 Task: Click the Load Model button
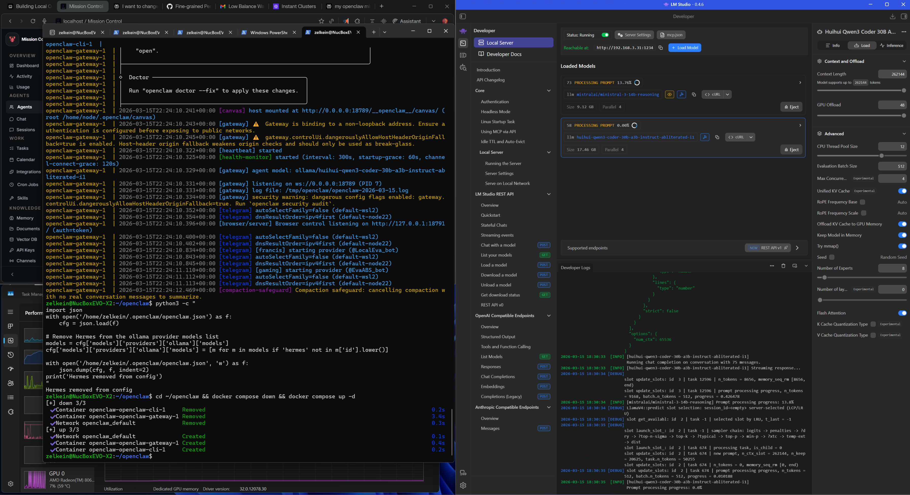click(684, 48)
